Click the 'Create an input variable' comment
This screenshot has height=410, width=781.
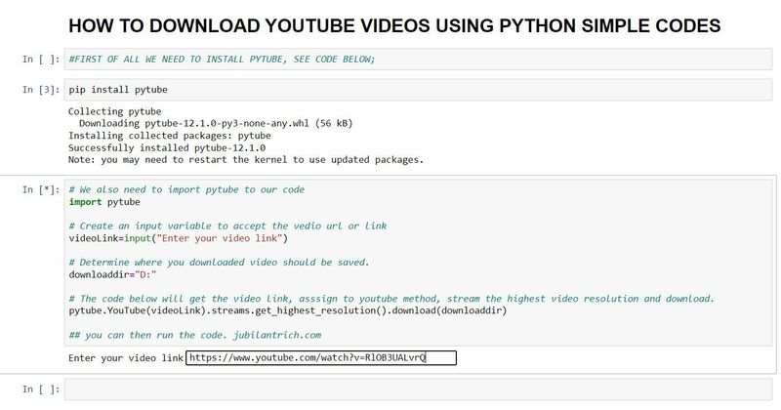coord(227,226)
